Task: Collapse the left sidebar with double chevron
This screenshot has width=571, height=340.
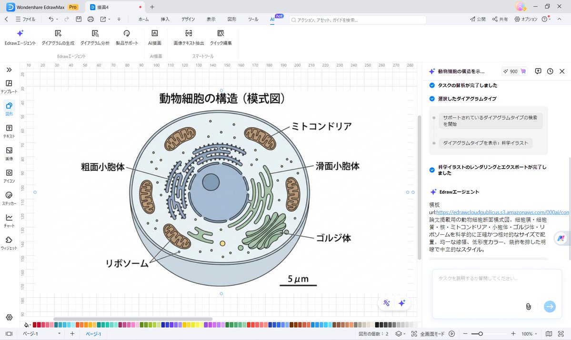Action: [8, 69]
